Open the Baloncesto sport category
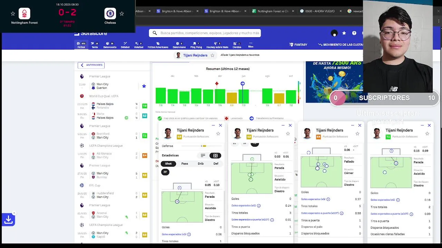This screenshot has height=248, width=442. click(x=110, y=45)
